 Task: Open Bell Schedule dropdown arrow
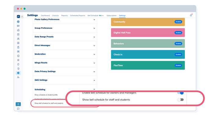click(x=103, y=16)
